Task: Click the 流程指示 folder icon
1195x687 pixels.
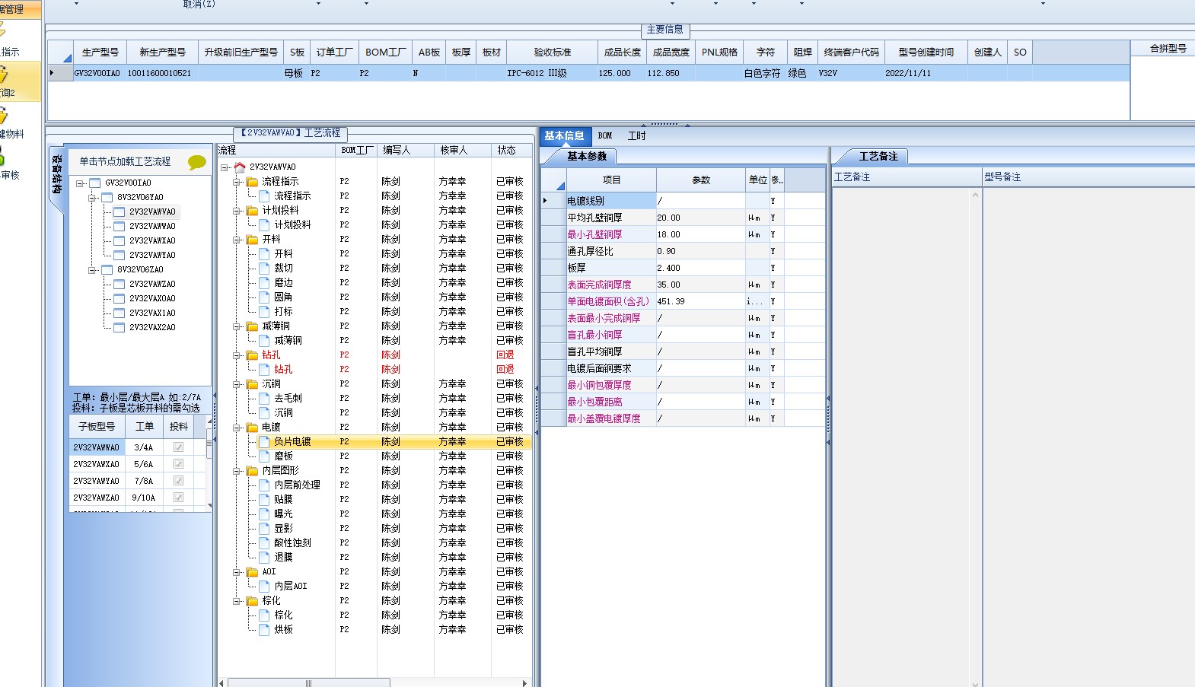Action: click(252, 181)
